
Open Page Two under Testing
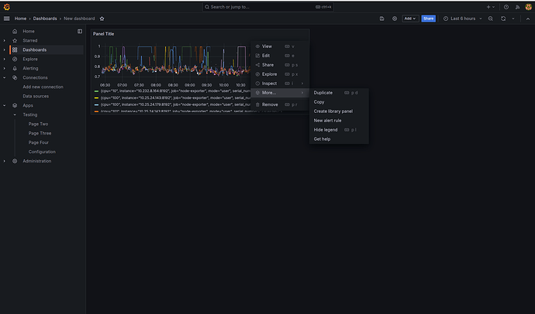(x=38, y=124)
